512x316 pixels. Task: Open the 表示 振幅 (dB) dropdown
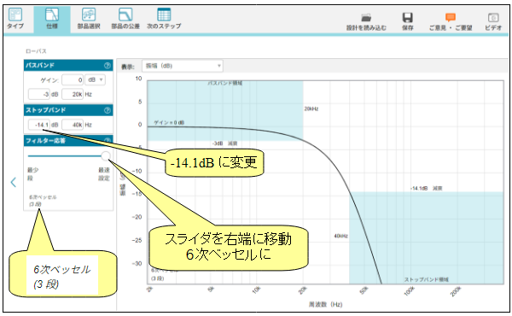click(183, 66)
